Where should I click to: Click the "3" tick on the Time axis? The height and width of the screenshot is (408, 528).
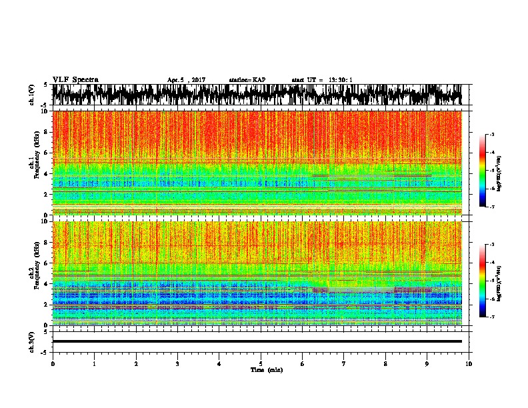(177, 364)
